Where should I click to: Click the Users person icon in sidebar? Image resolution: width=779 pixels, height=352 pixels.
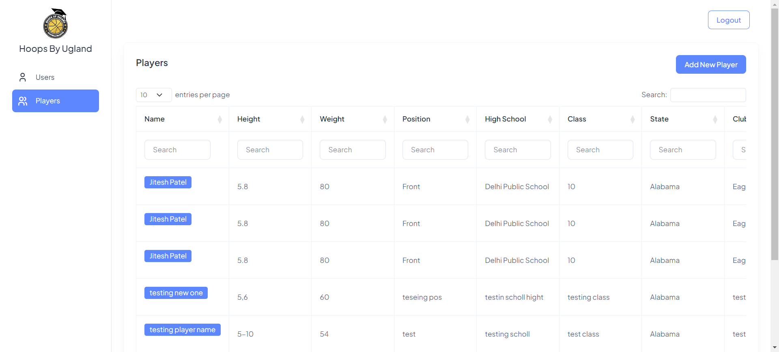(23, 77)
